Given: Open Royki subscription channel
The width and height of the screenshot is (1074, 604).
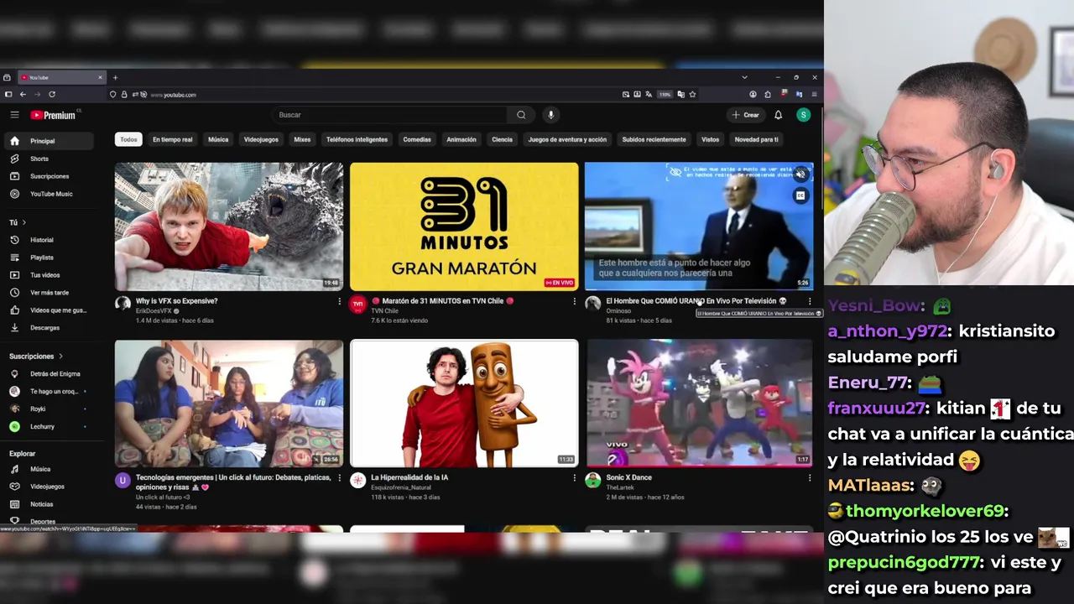Looking at the screenshot, I should [x=47, y=409].
